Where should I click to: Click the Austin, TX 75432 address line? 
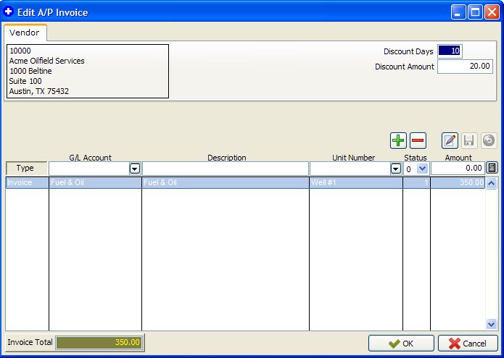[39, 91]
